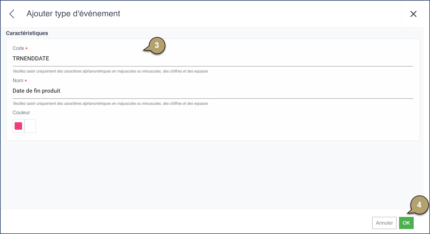
Task: Click the pink color square under Couleur
Action: 18,126
